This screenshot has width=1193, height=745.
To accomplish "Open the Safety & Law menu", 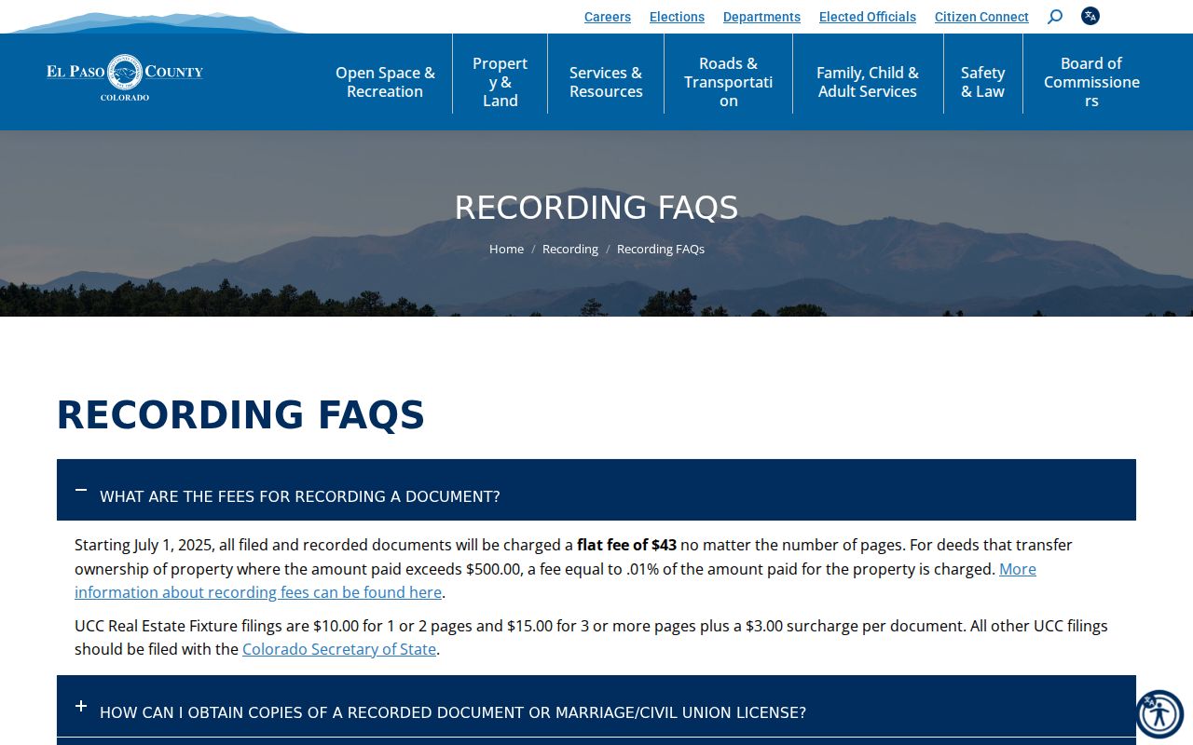I will pos(983,82).
